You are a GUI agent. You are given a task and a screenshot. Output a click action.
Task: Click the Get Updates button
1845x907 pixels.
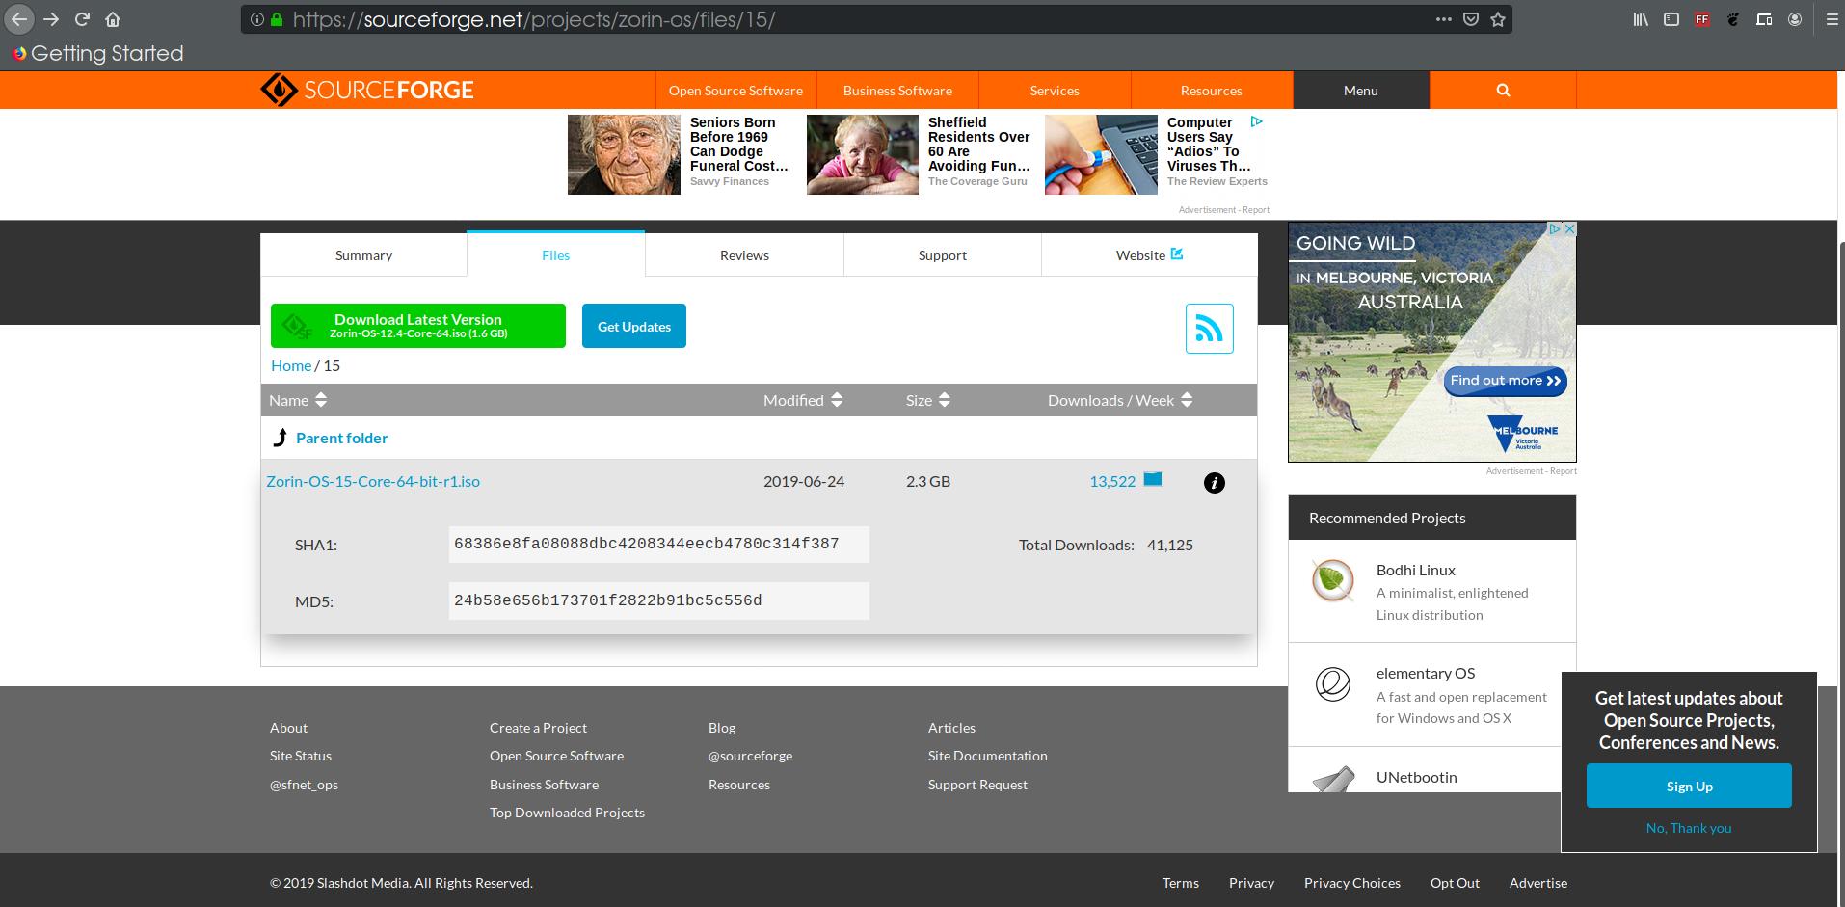coord(633,327)
